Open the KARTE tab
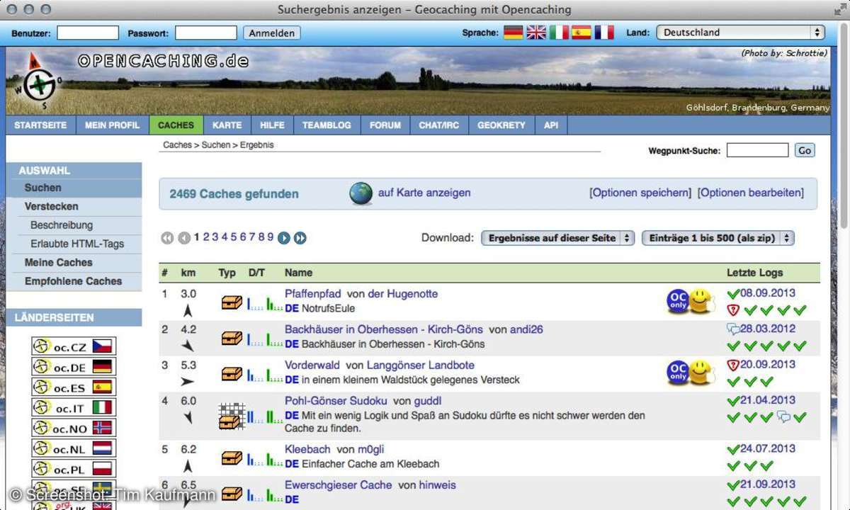This screenshot has width=850, height=510. 227,125
